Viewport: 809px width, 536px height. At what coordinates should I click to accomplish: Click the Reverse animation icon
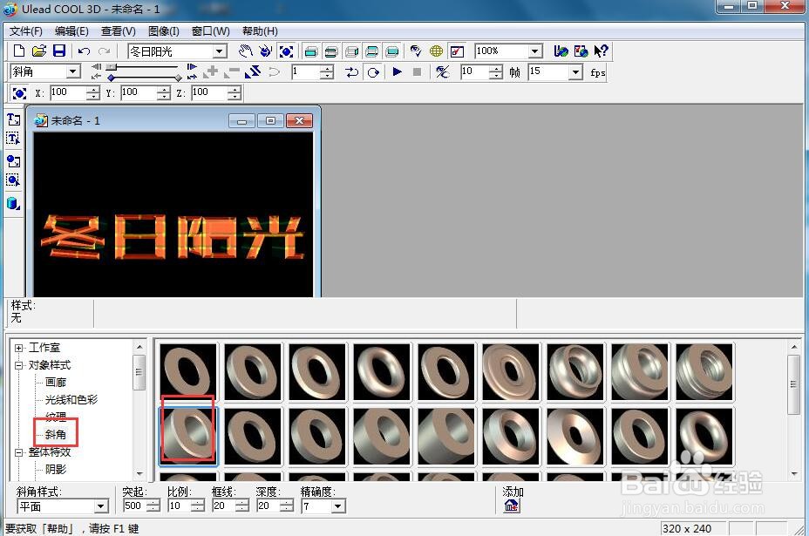pos(253,71)
